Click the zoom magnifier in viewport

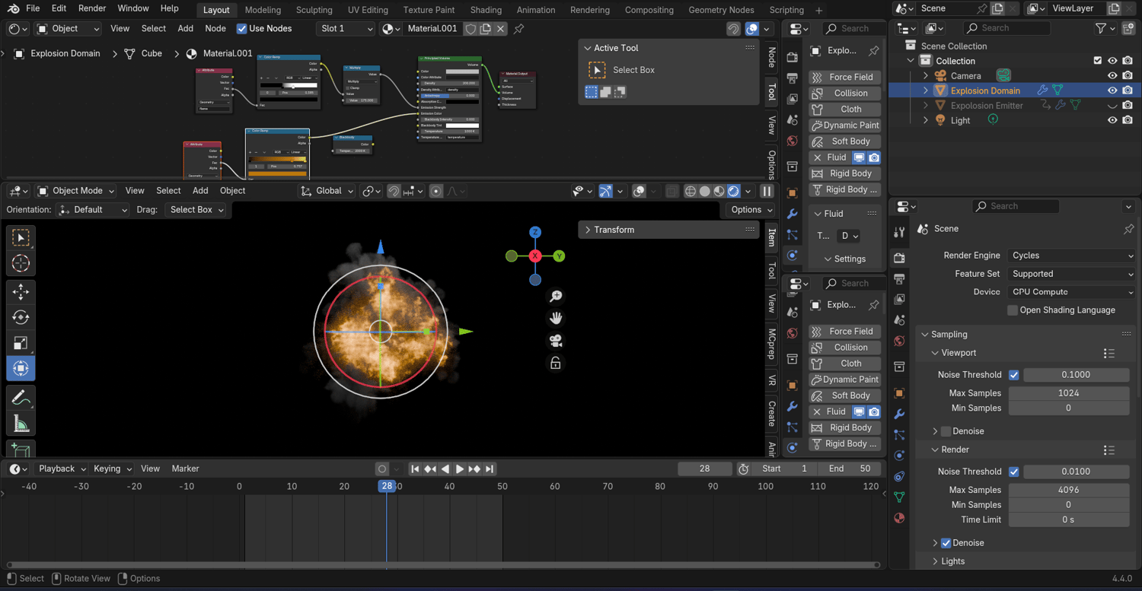click(556, 296)
